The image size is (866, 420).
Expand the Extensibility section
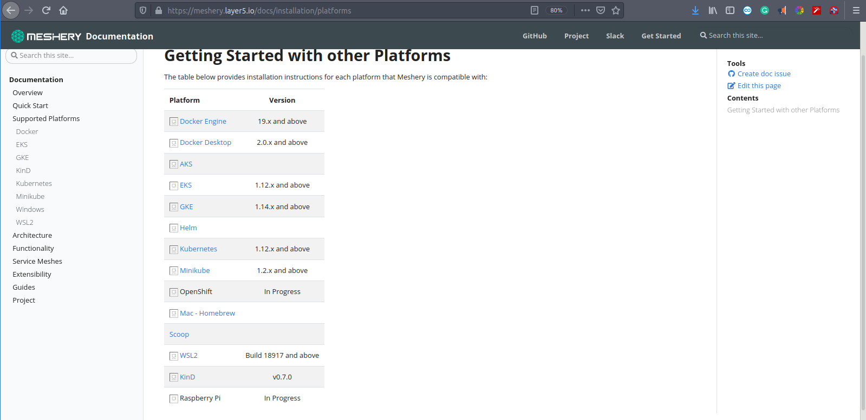32,275
